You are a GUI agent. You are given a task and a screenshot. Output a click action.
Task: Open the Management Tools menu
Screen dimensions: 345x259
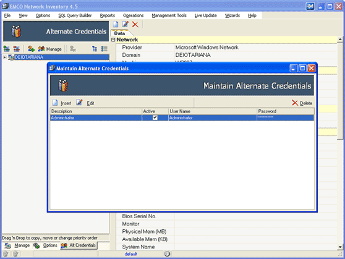coord(169,15)
